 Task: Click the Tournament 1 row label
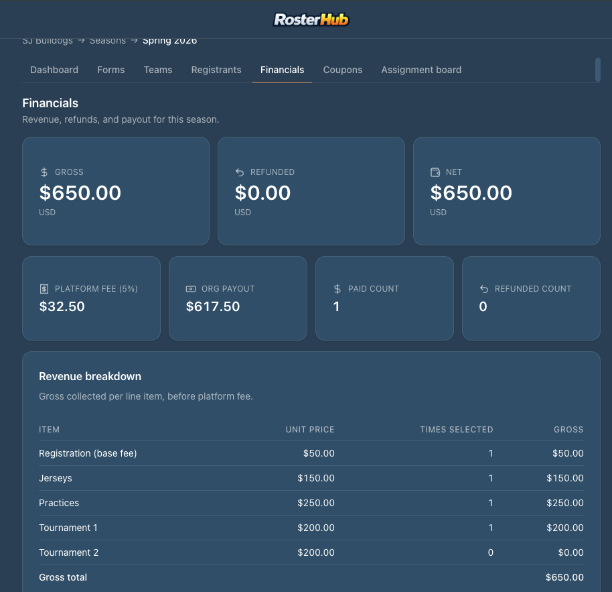[68, 528]
